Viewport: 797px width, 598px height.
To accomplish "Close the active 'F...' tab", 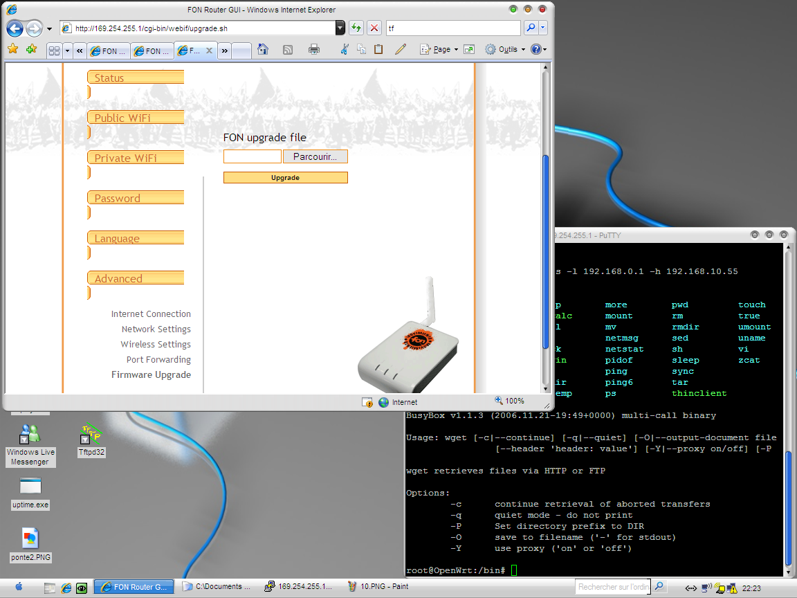I will tap(209, 51).
